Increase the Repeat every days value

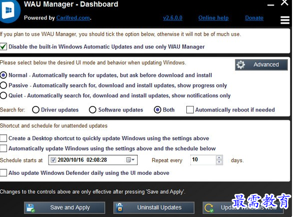coord(219,158)
